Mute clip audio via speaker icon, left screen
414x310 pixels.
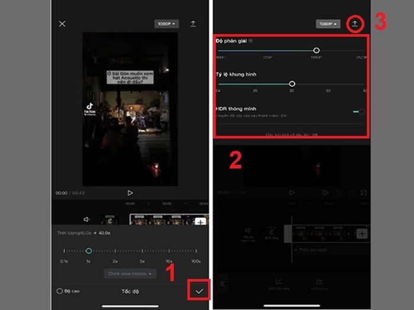[x=86, y=219]
